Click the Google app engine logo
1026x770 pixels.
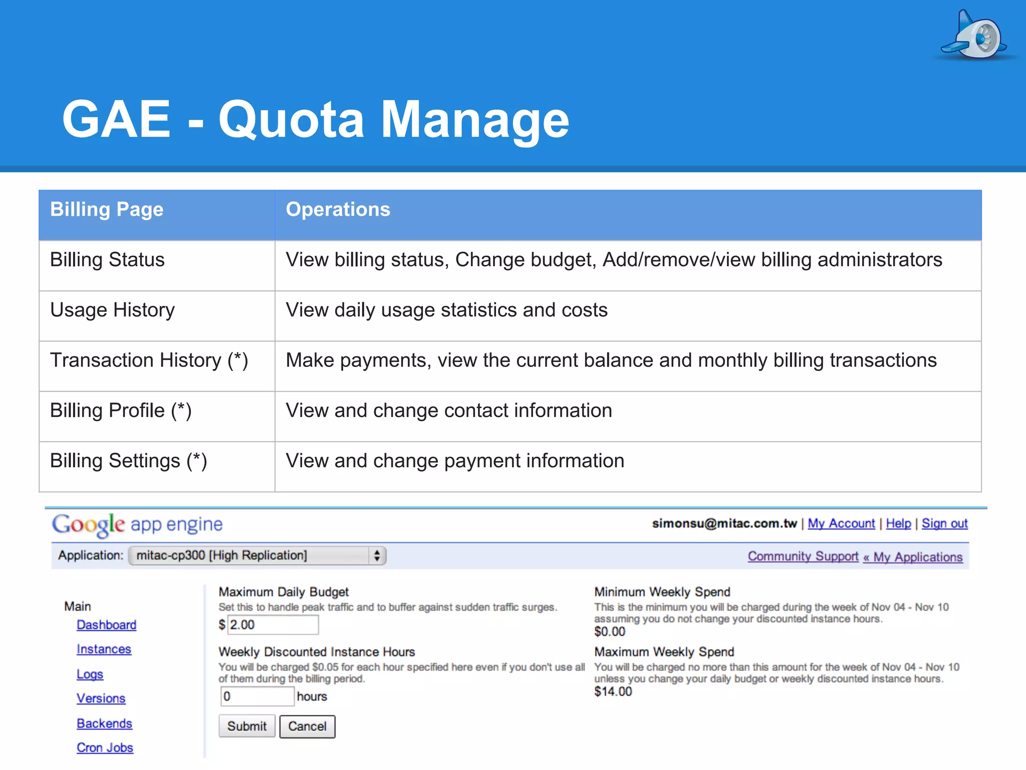(x=137, y=525)
